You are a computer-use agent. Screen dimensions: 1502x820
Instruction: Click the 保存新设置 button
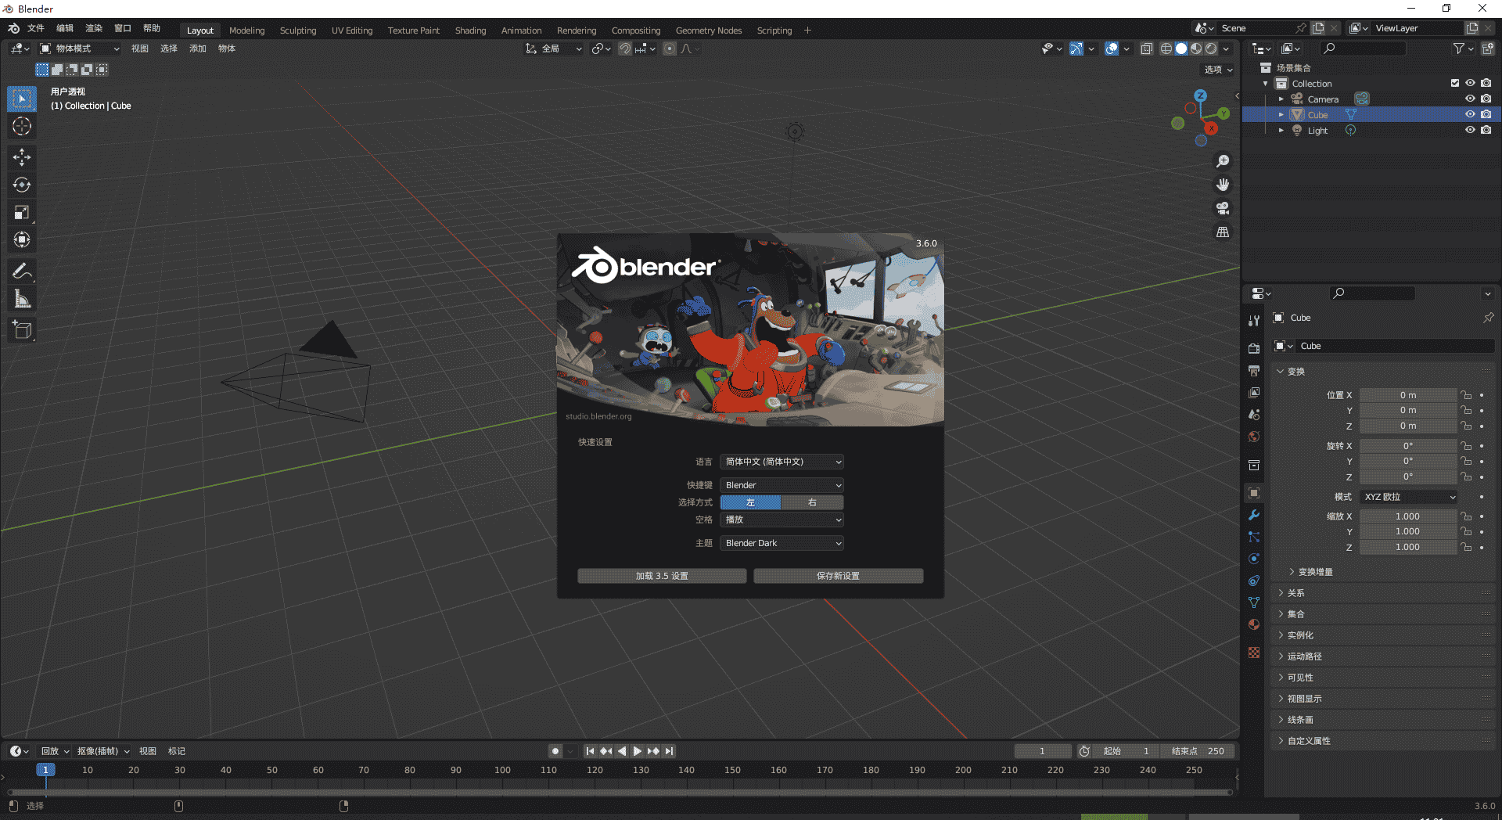pos(838,576)
